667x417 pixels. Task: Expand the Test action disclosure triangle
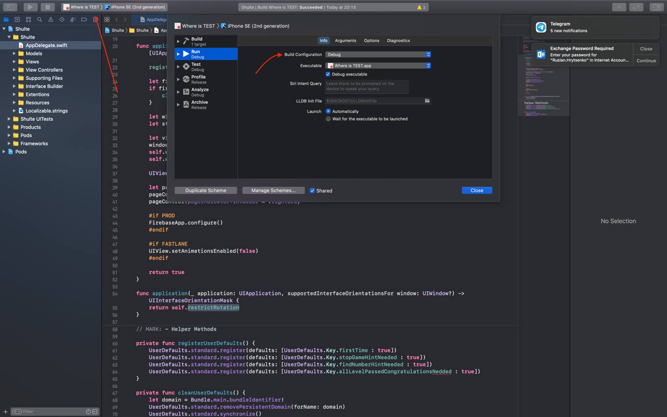(x=178, y=67)
